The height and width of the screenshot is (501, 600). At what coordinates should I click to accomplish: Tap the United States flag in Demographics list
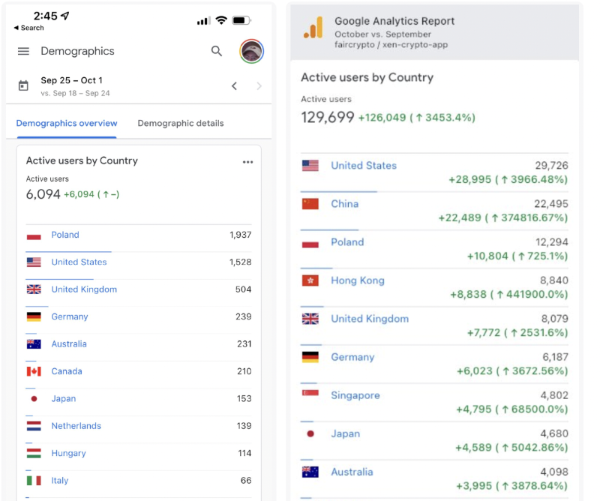[x=34, y=262]
